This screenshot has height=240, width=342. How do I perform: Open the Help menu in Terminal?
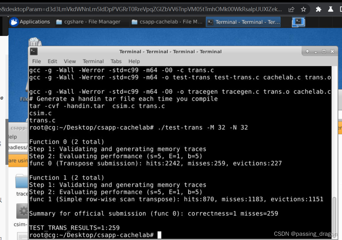(134, 61)
